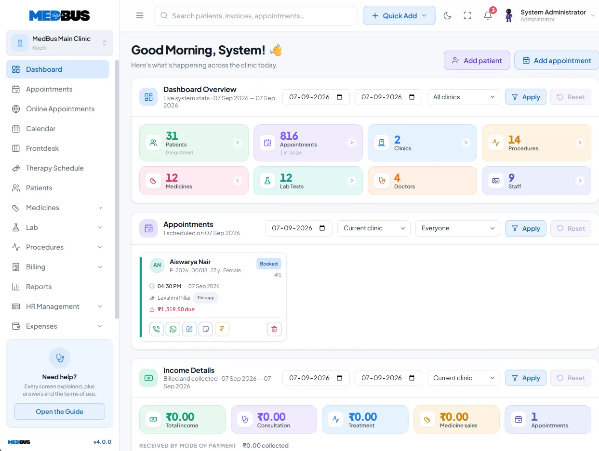Apply the Dashboard Overview filters
This screenshot has width=599, height=451.
pyautogui.click(x=526, y=97)
